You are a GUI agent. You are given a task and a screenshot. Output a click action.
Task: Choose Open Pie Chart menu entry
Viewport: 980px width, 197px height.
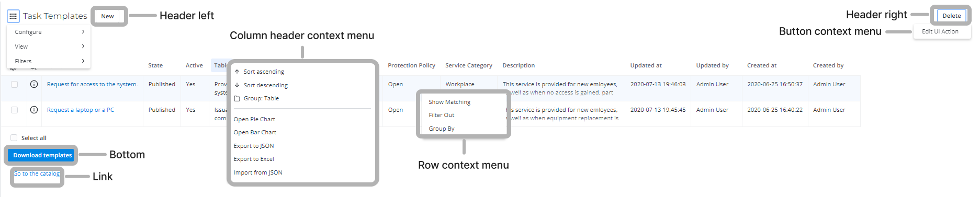[254, 119]
